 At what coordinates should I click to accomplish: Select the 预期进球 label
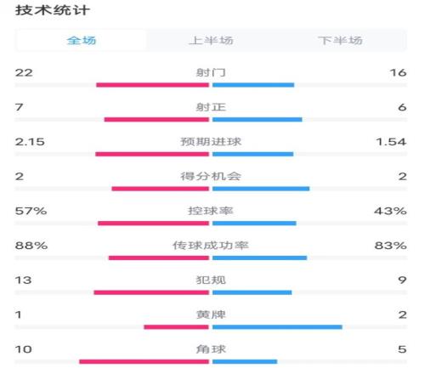tap(211, 142)
